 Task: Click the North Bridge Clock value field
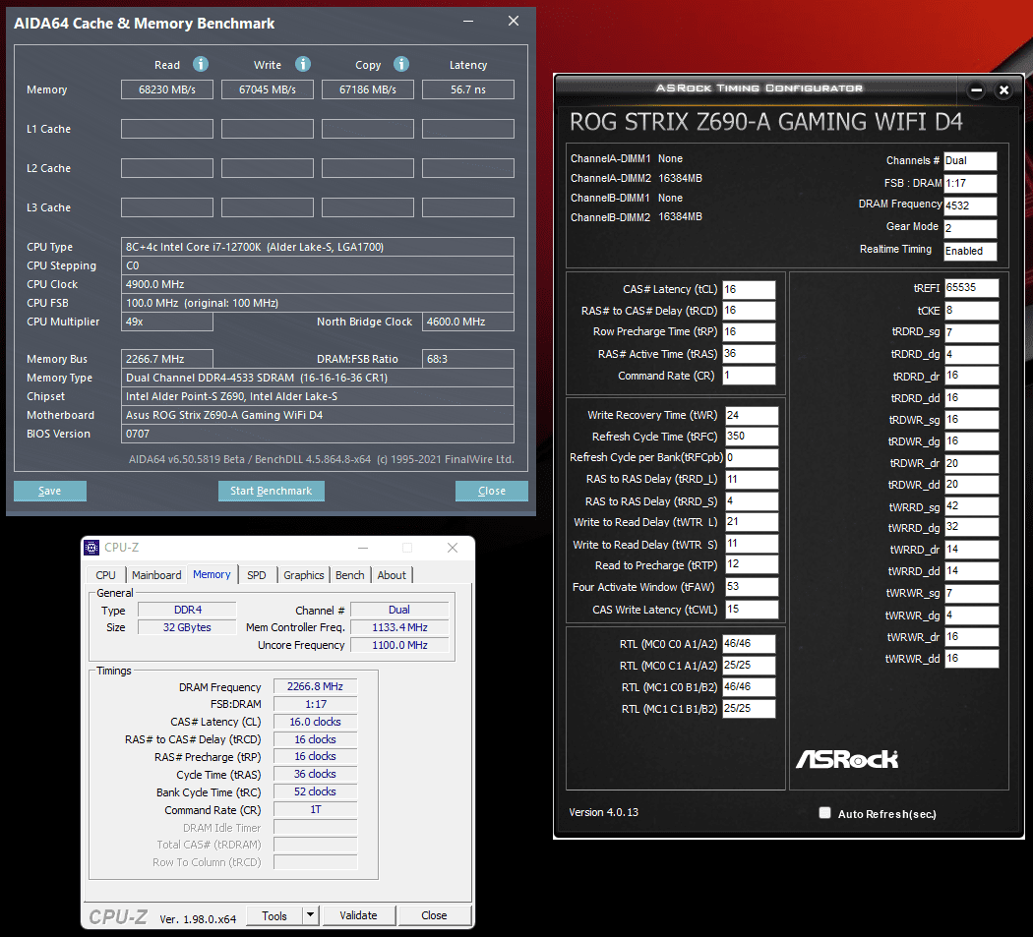click(x=468, y=322)
